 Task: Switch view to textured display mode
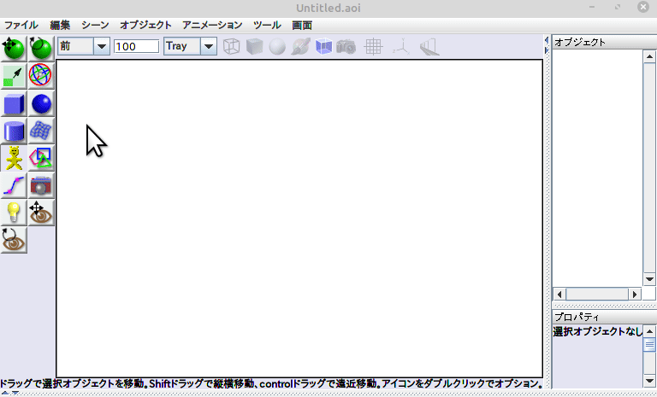point(301,46)
